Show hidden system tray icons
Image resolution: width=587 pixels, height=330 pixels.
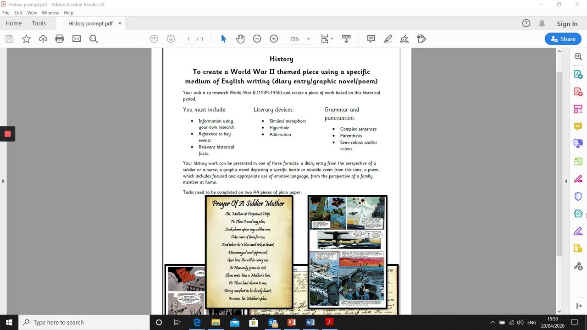pyautogui.click(x=493, y=322)
